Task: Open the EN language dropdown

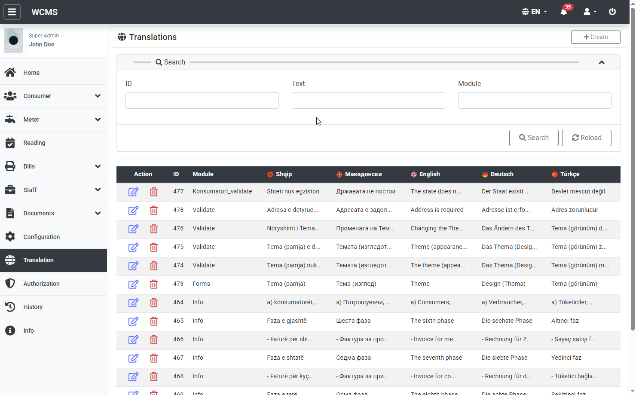Action: click(x=534, y=12)
